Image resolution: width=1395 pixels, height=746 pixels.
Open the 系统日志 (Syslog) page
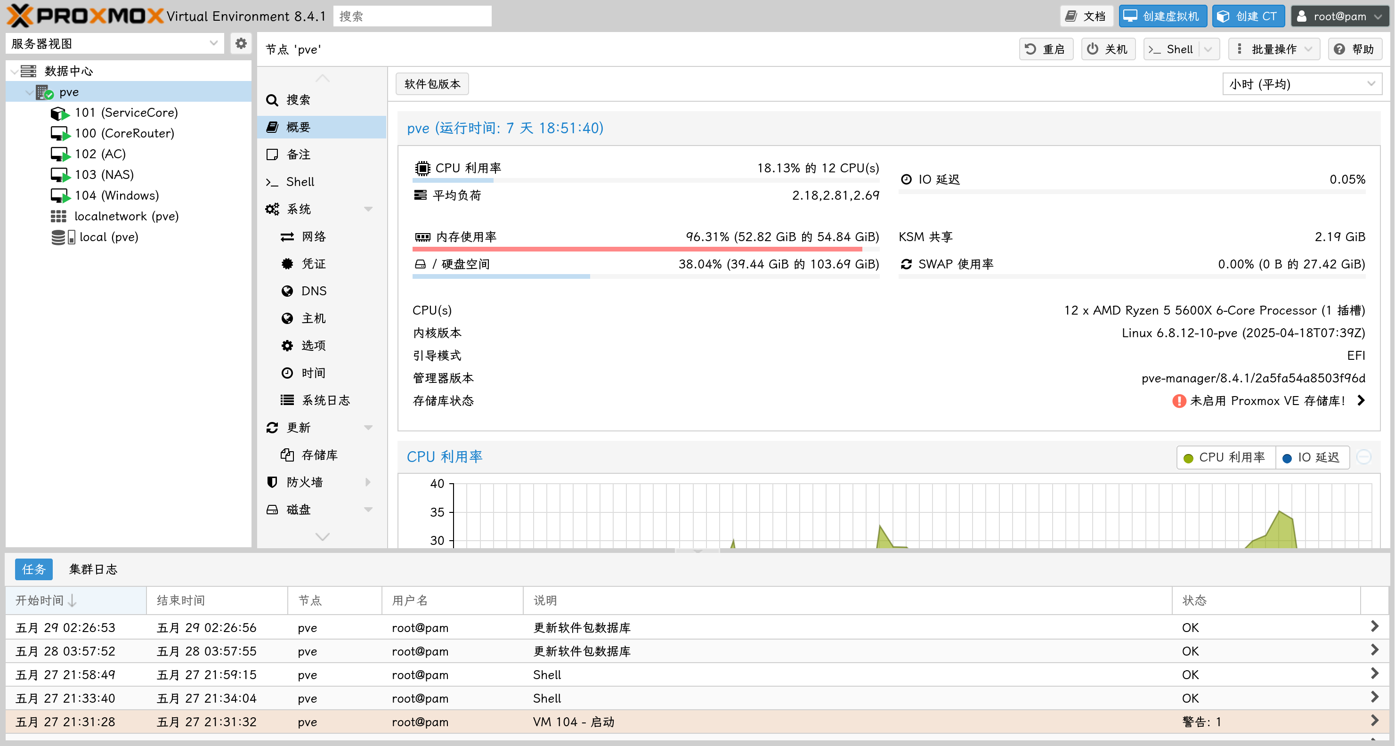(325, 400)
